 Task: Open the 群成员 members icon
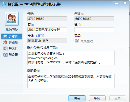click(x=5, y=42)
